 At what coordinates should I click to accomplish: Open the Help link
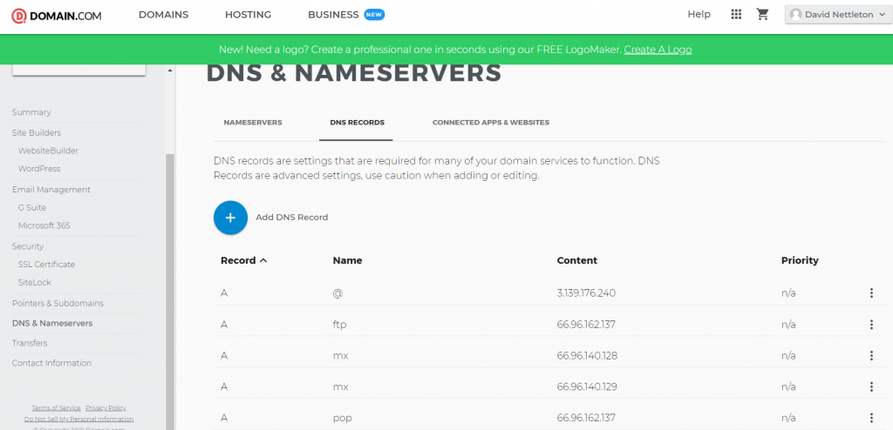699,15
